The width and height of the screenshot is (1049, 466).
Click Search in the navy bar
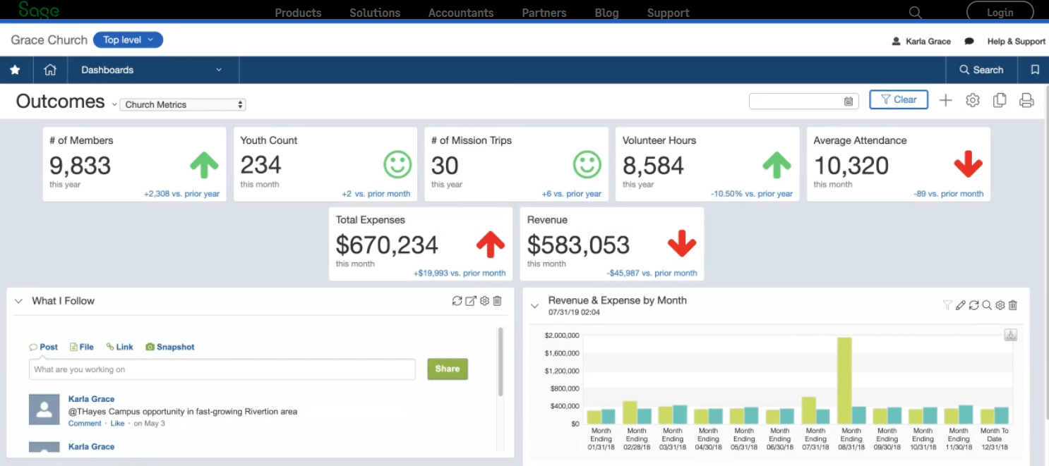[981, 70]
